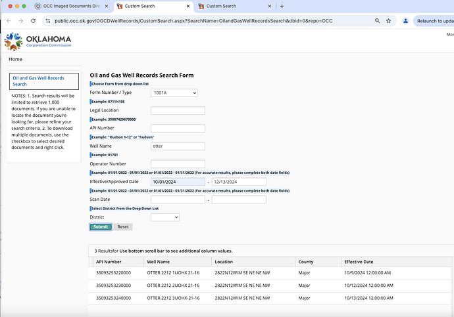Click the Well Name input field
454x317 pixels.
(x=178, y=146)
